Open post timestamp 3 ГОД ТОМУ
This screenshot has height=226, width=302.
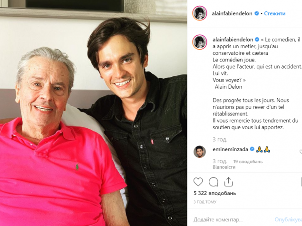(x=205, y=202)
